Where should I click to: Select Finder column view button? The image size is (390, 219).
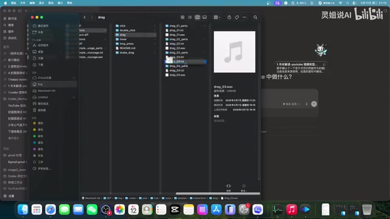pos(197,17)
